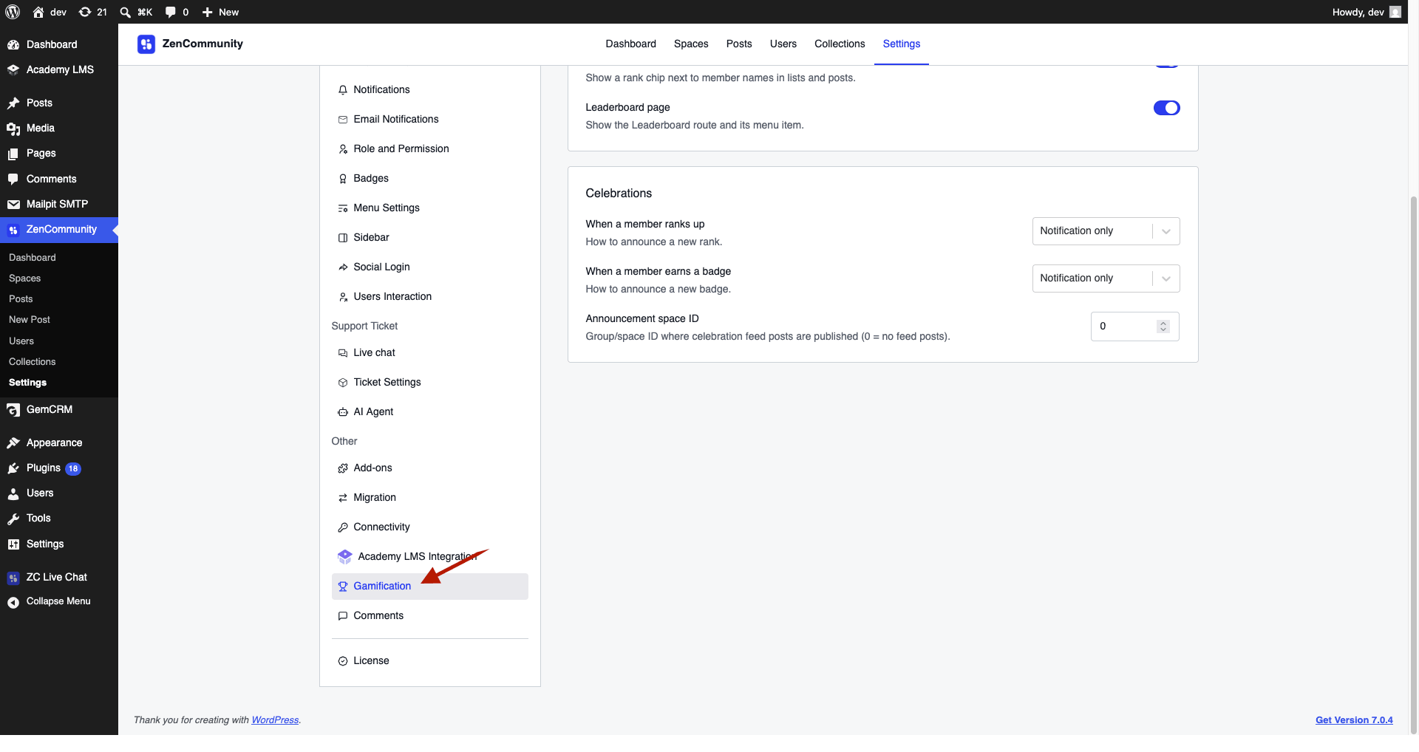Viewport: 1419px width, 752px height.
Task: Click the Academy LMS Integration cap icon
Action: click(x=345, y=557)
